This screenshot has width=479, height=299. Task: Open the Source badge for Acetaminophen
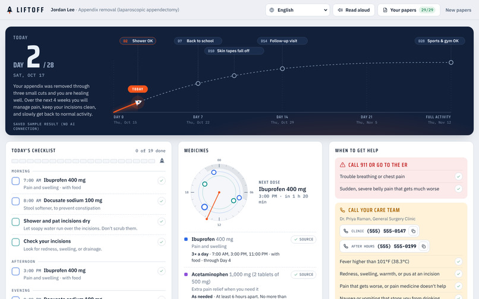pyautogui.click(x=303, y=275)
